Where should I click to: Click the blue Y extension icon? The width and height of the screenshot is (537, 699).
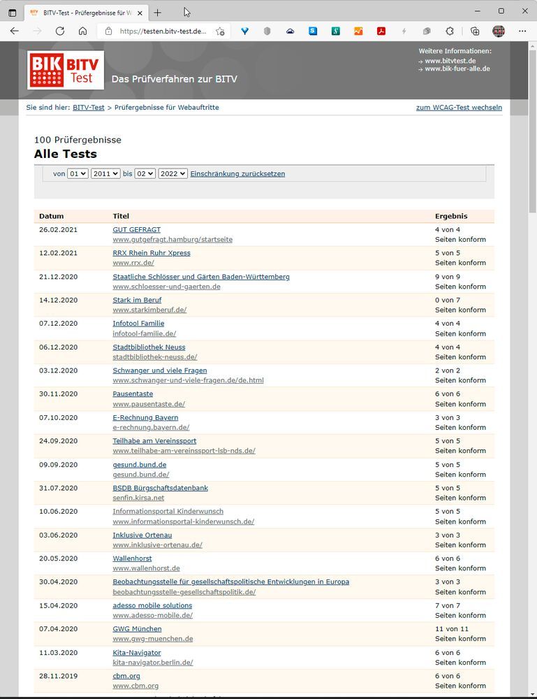pos(244,31)
